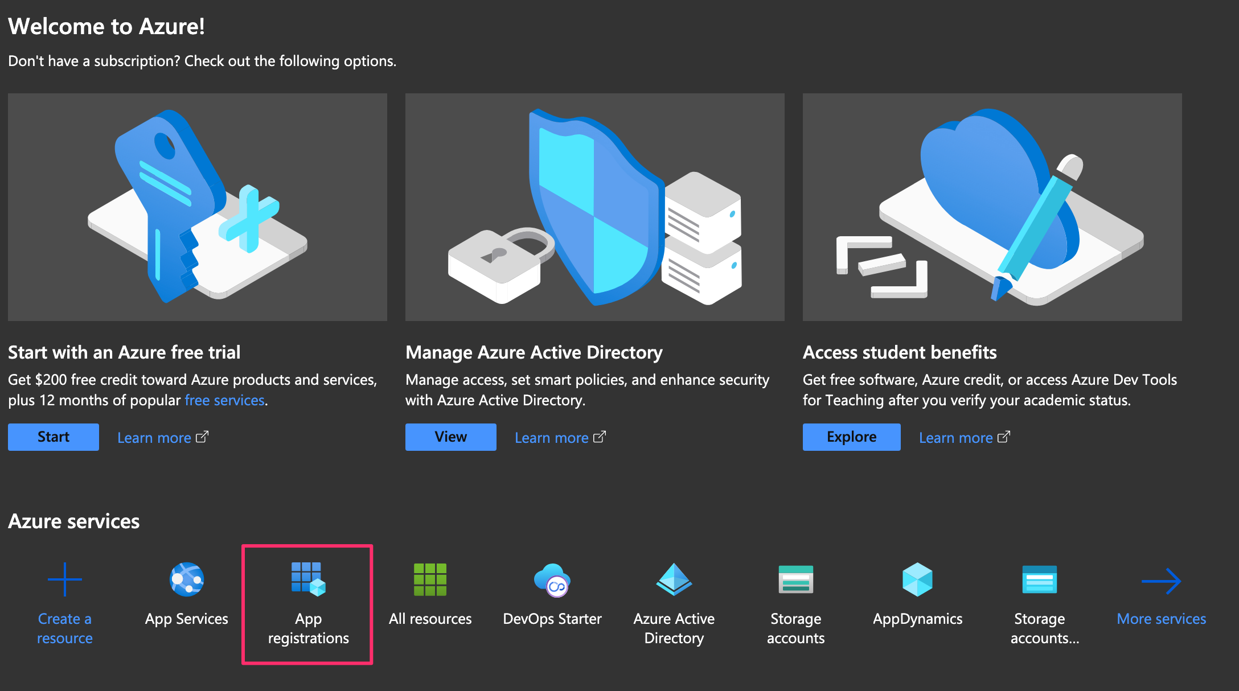Click View to manage Azure Active Directory
The height and width of the screenshot is (691, 1239).
450,437
